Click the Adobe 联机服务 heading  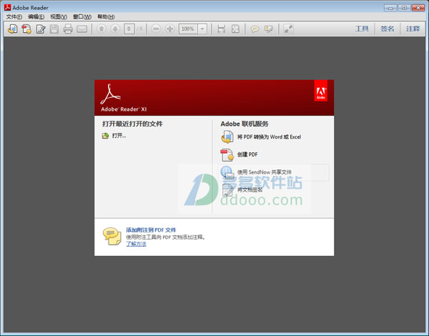pos(245,124)
